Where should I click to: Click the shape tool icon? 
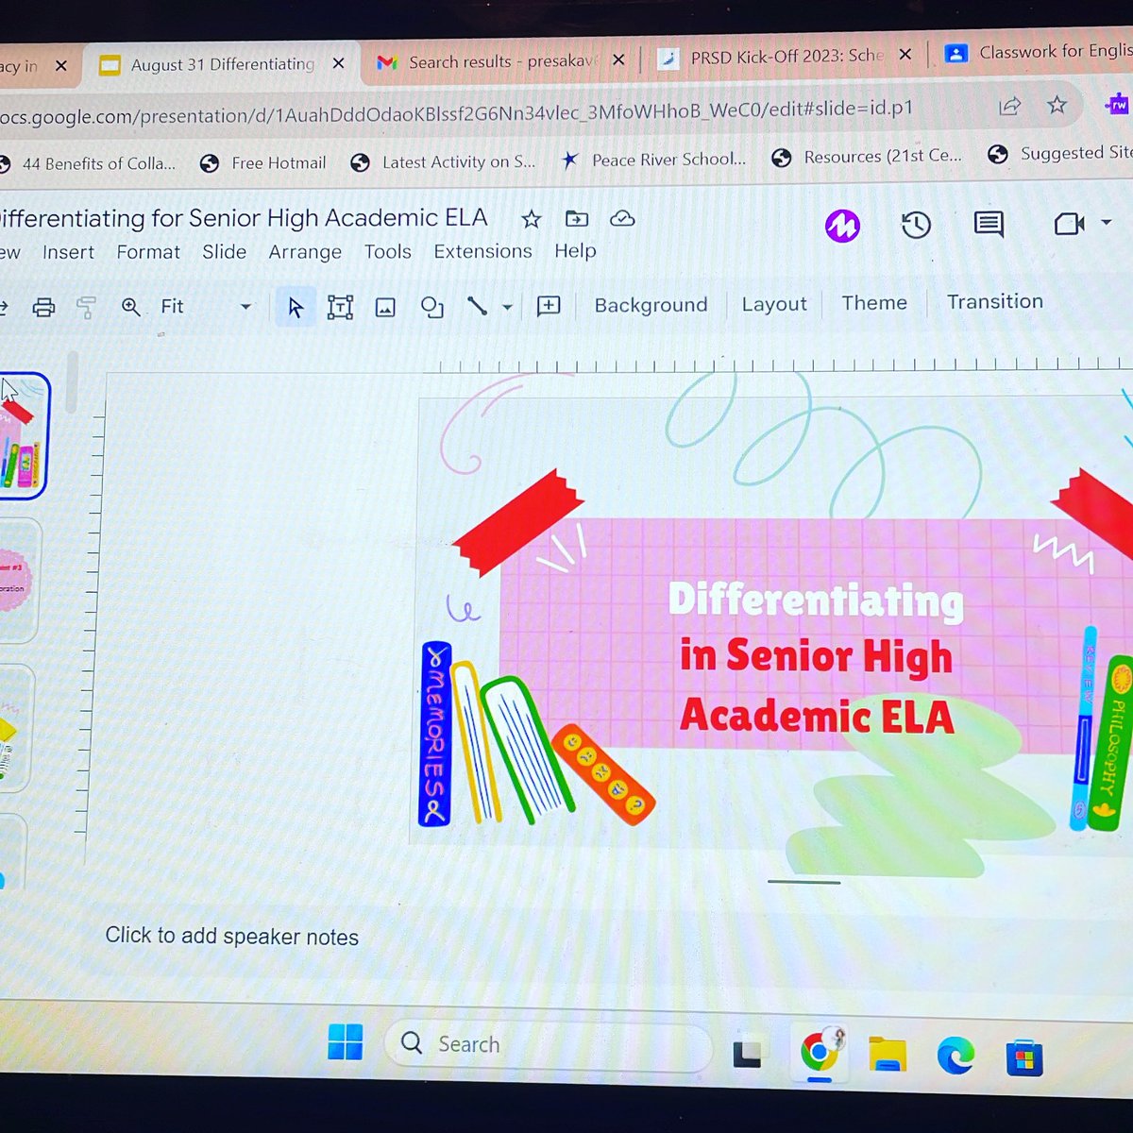pyautogui.click(x=432, y=307)
